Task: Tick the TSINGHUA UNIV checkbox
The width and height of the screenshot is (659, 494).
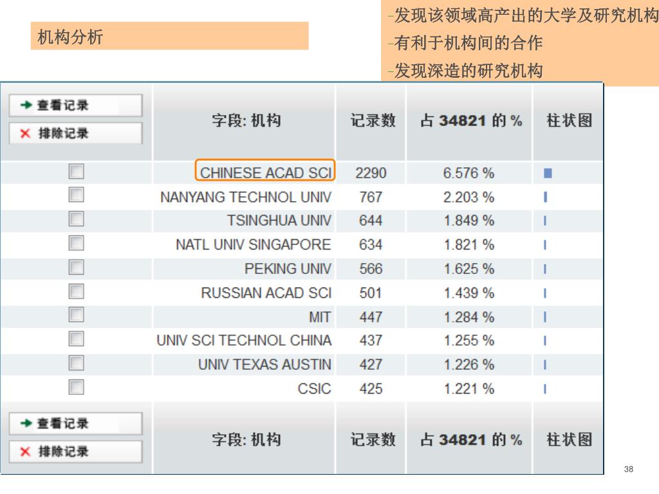Action: [x=76, y=219]
